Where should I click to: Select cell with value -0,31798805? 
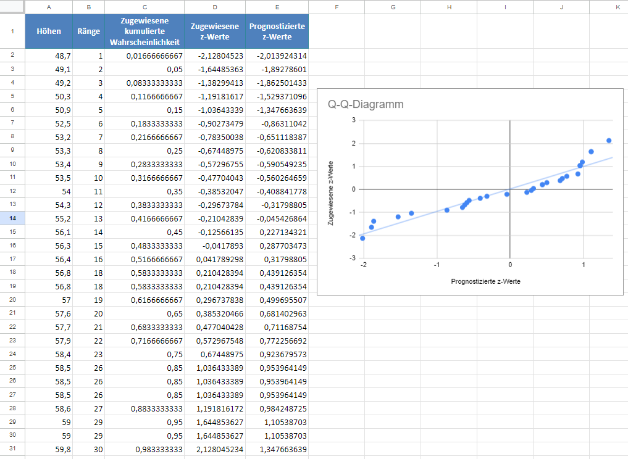[277, 205]
